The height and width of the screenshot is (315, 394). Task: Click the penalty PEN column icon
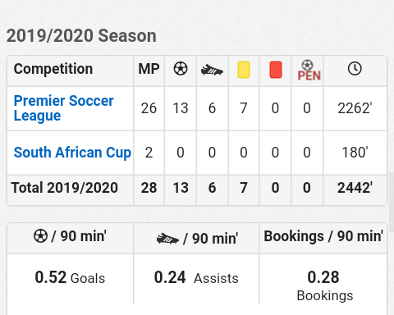coord(309,71)
